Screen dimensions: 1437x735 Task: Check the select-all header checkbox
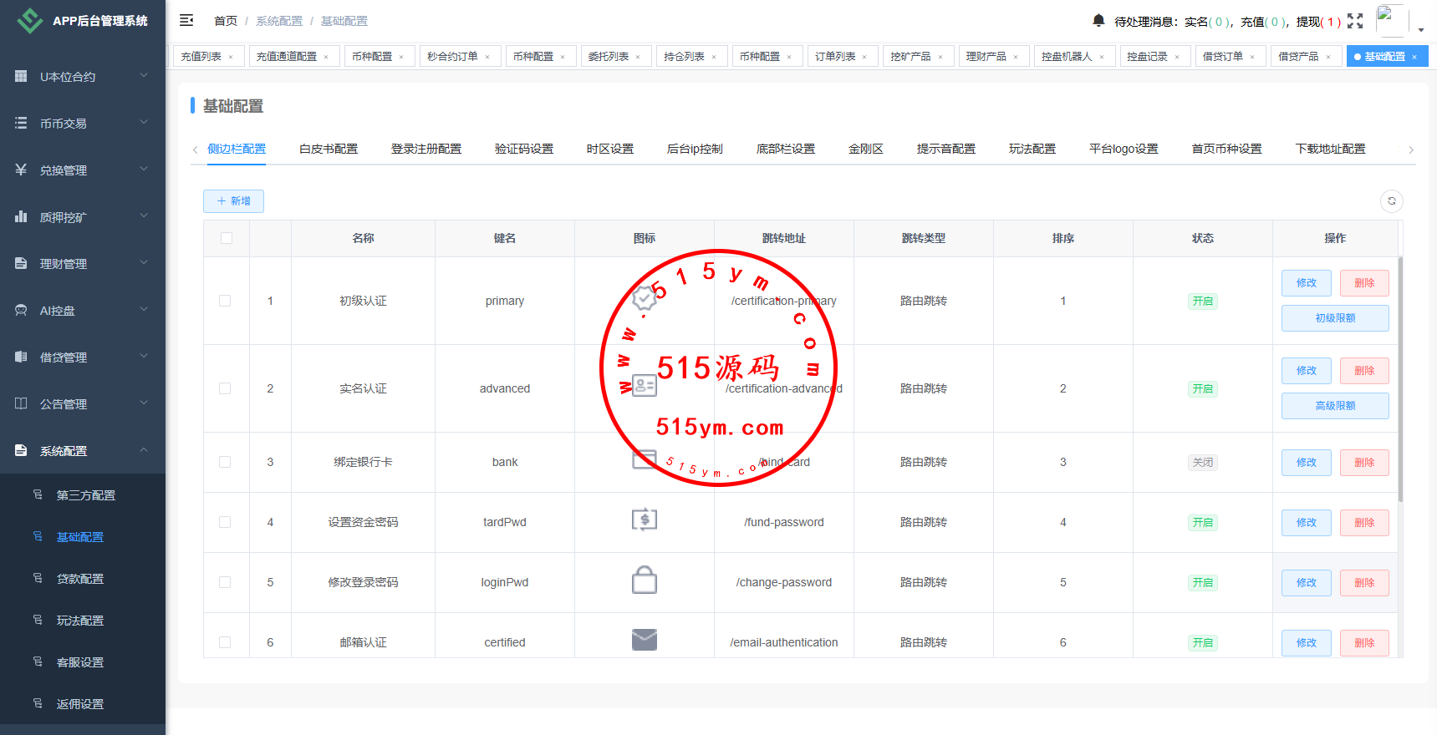pyautogui.click(x=227, y=238)
